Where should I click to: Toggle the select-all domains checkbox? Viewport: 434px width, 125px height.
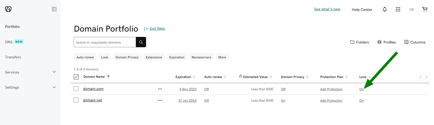(76, 77)
